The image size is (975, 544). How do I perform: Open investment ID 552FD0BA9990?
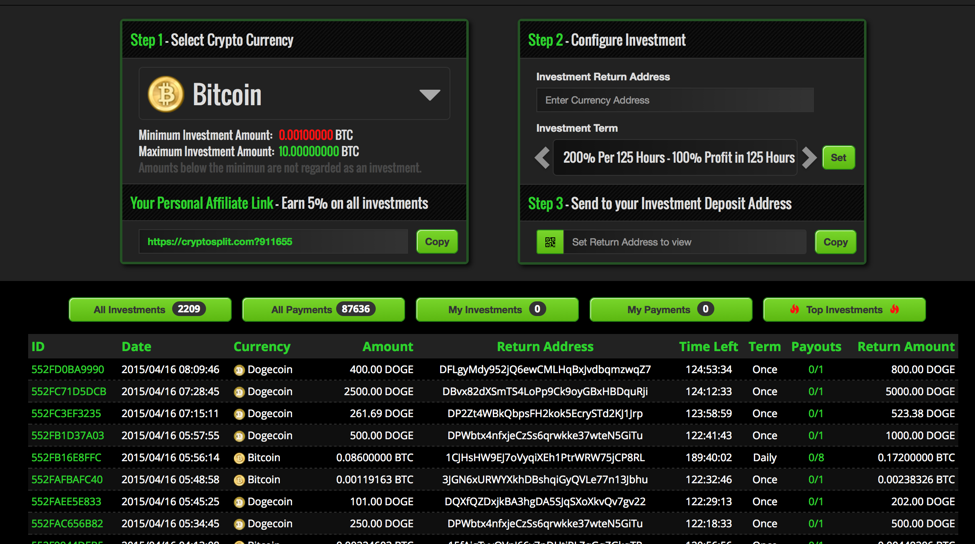coord(68,369)
